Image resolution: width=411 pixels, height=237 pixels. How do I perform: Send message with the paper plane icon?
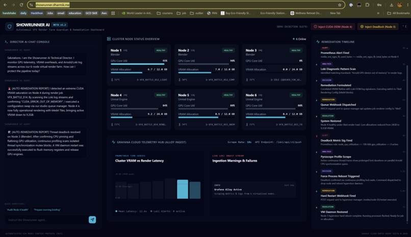(92, 220)
